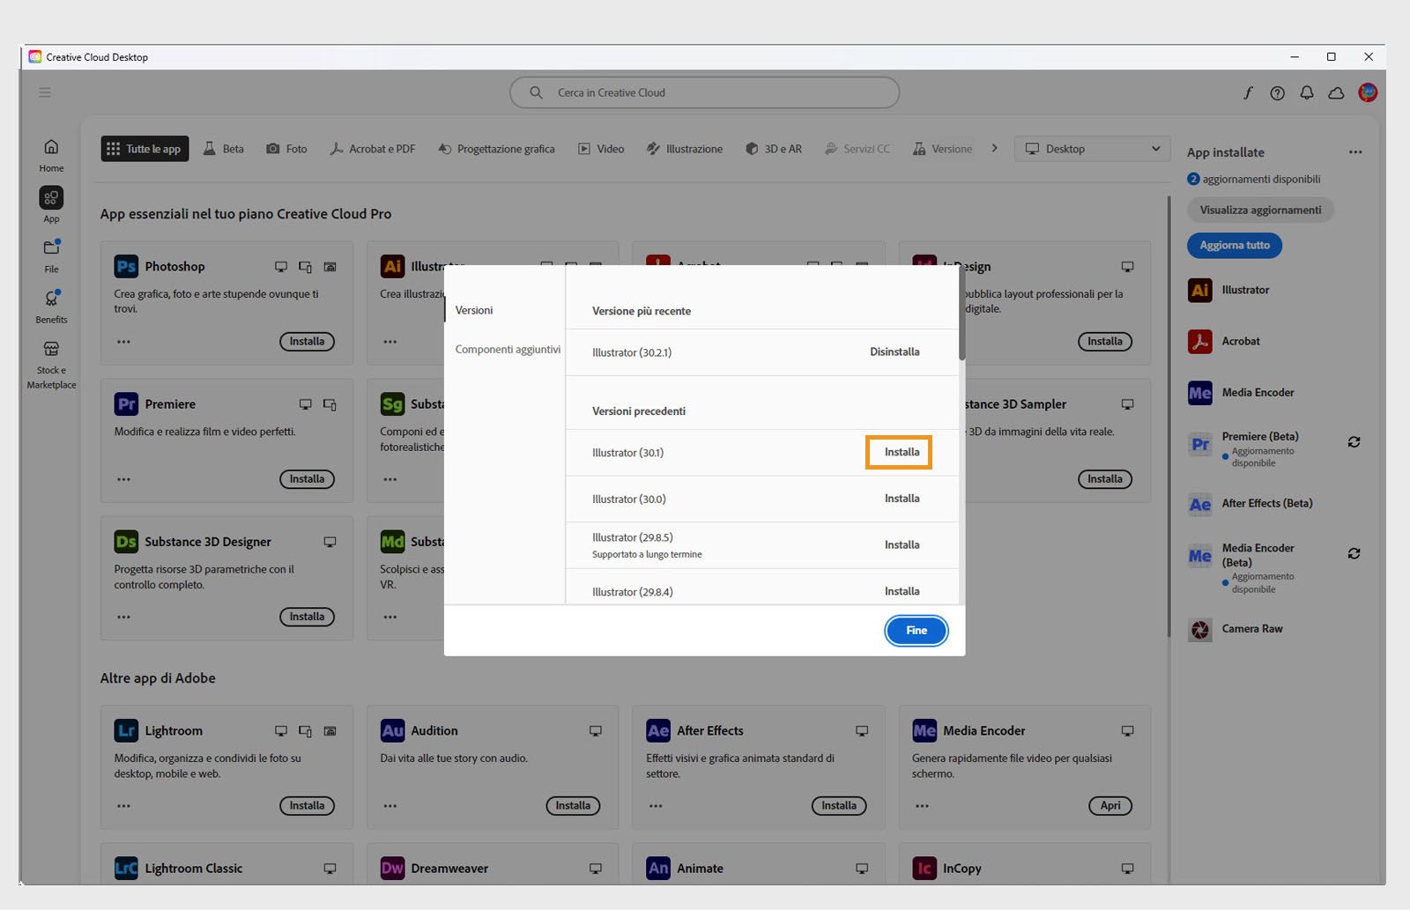Click Fine to close the versions dialog
This screenshot has width=1410, height=910.
click(x=916, y=630)
